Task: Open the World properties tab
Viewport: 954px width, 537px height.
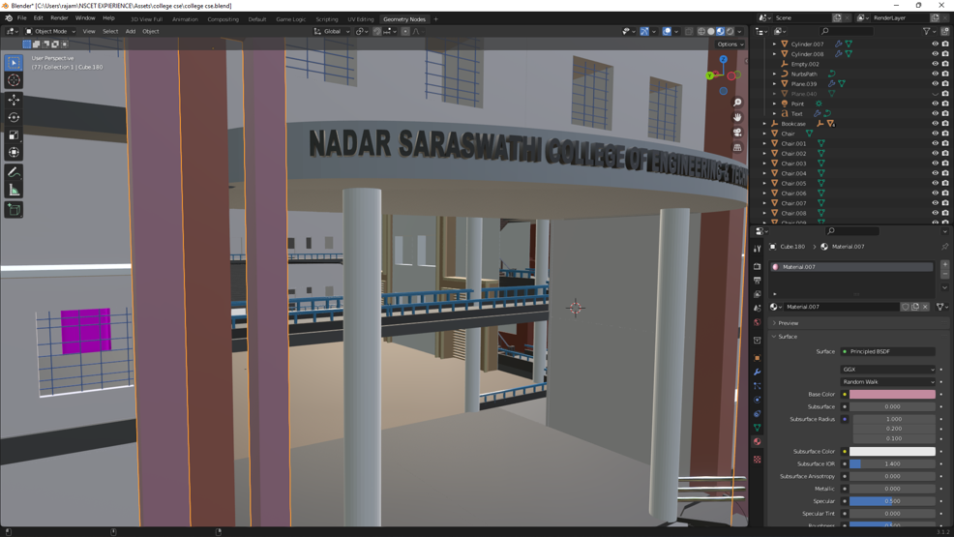Action: click(x=758, y=322)
